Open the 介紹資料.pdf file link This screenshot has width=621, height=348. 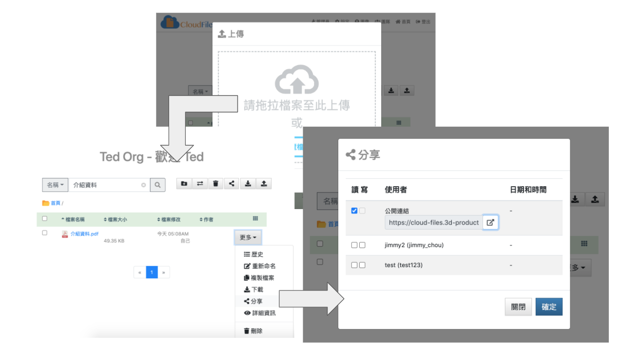[84, 234]
